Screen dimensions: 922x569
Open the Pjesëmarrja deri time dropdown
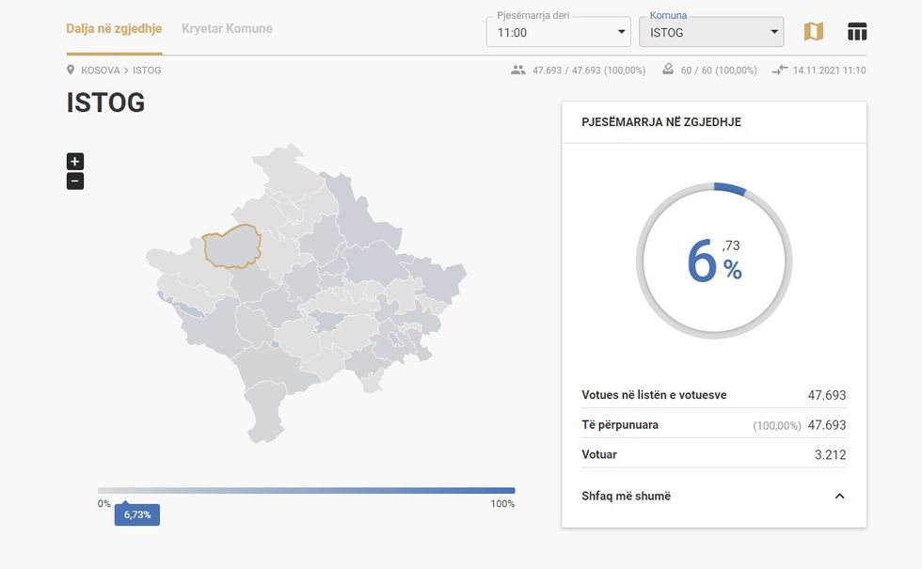click(x=558, y=32)
